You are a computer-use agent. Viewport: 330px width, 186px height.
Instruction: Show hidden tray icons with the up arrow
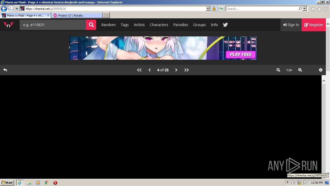[287, 183]
